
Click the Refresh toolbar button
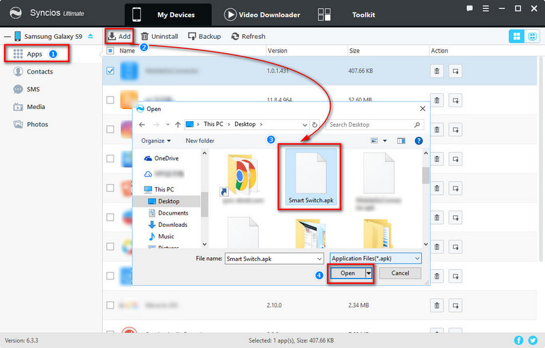point(248,36)
